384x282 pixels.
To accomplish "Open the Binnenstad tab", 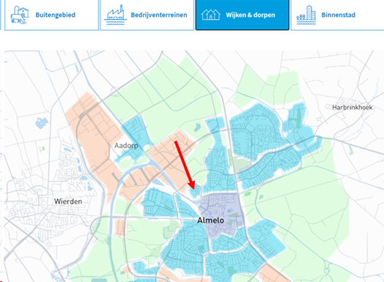I will [338, 15].
